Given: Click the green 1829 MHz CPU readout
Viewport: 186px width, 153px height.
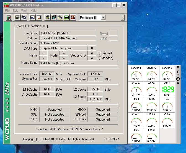Looking at the screenshot, I should 168,90.
